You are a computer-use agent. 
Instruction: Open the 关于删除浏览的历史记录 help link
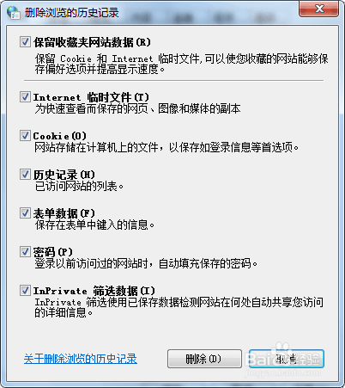point(81,359)
